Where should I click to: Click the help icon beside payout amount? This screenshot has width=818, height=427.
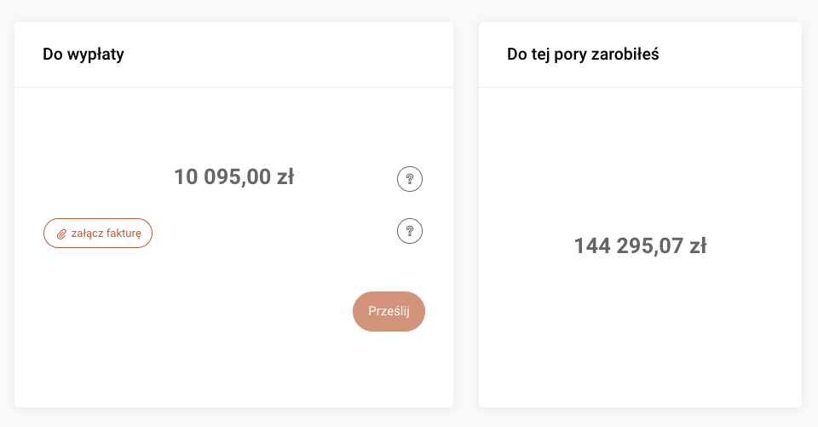point(410,179)
